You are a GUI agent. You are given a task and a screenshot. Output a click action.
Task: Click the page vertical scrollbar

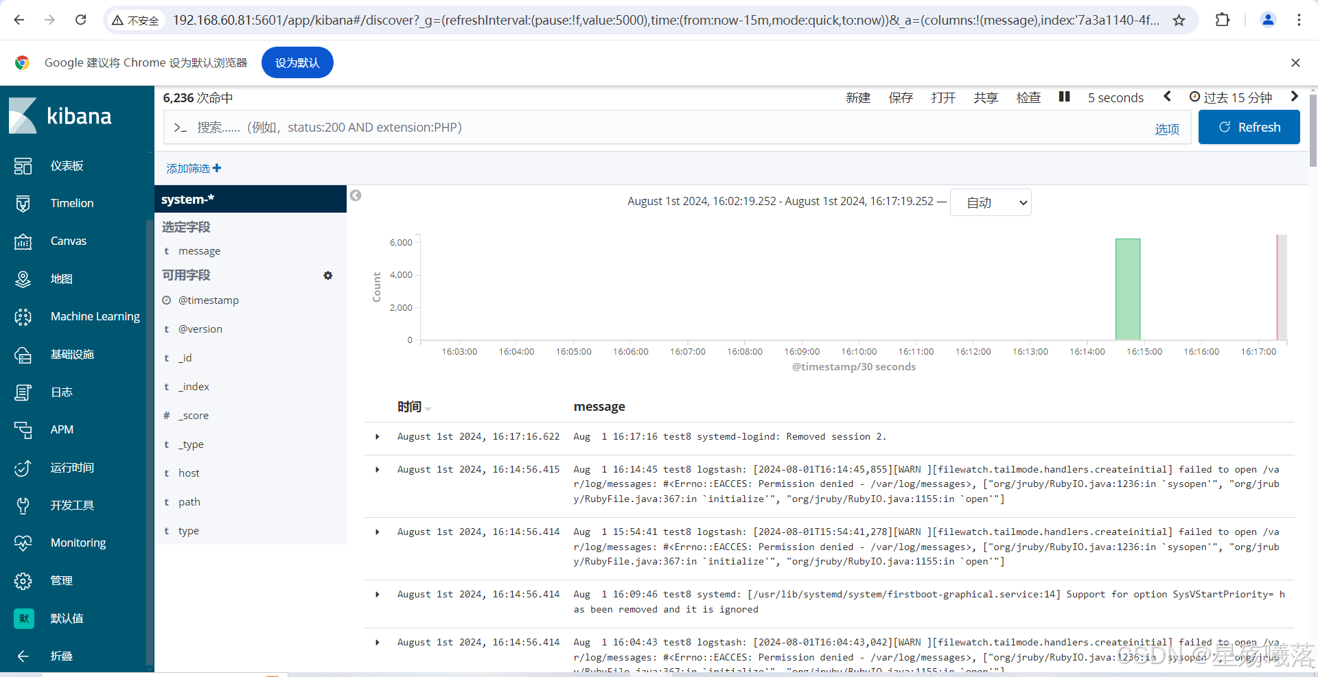pos(1313,130)
